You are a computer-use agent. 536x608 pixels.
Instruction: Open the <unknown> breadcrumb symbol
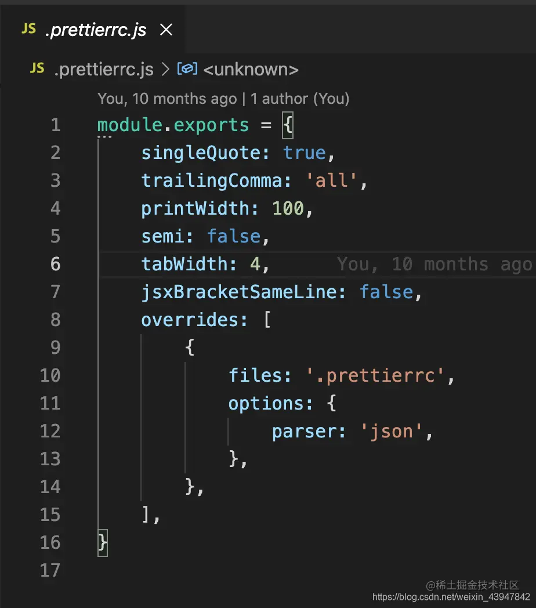(x=251, y=70)
